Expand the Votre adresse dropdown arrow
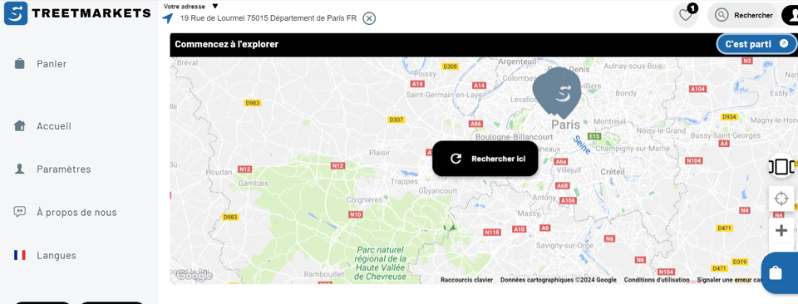 [x=214, y=6]
